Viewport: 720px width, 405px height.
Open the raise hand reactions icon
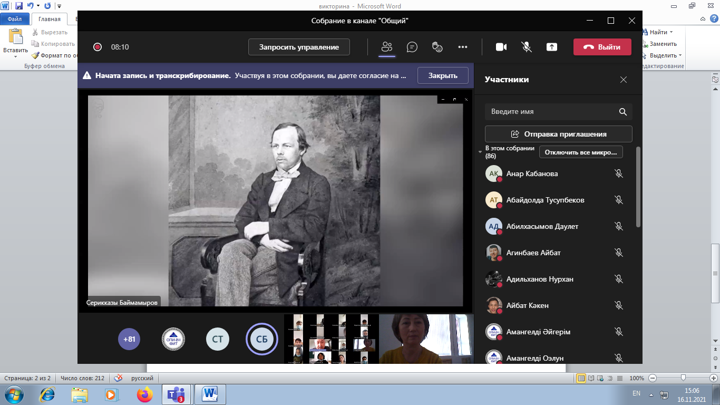pyautogui.click(x=437, y=47)
